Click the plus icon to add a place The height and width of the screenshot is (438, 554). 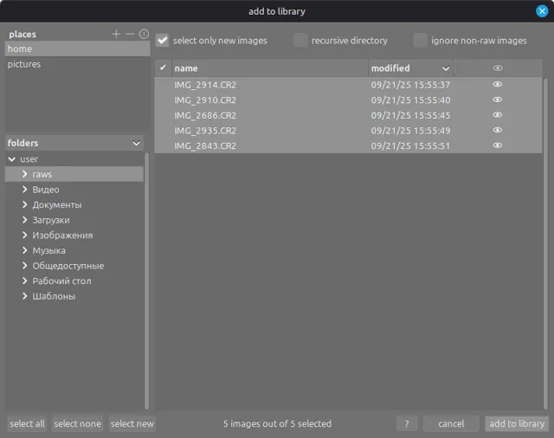point(117,34)
